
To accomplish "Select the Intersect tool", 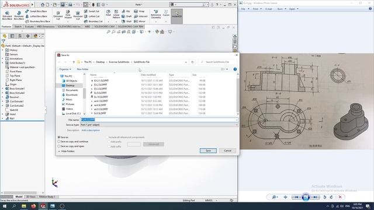I will click(141, 16).
